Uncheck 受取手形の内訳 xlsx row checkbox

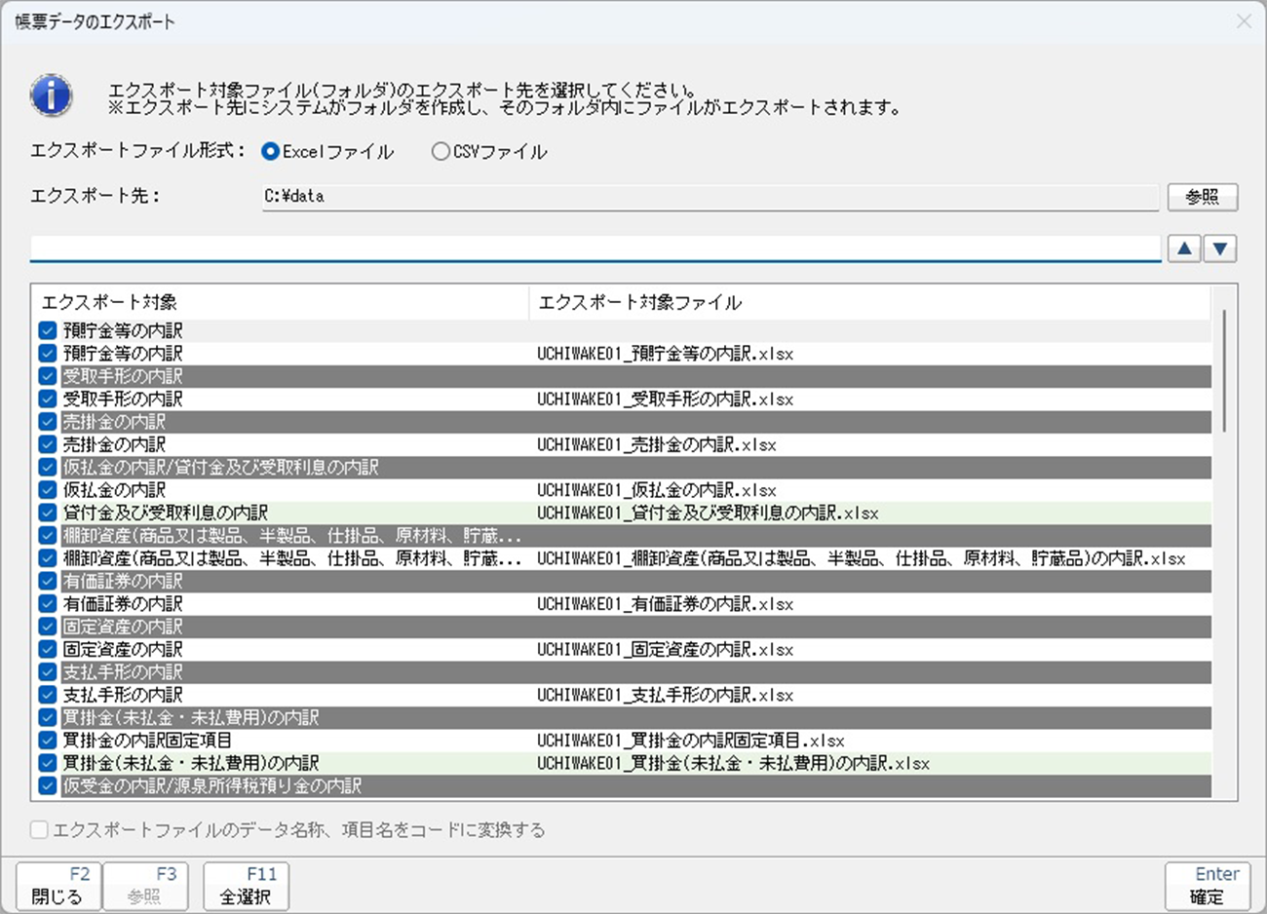[48, 399]
